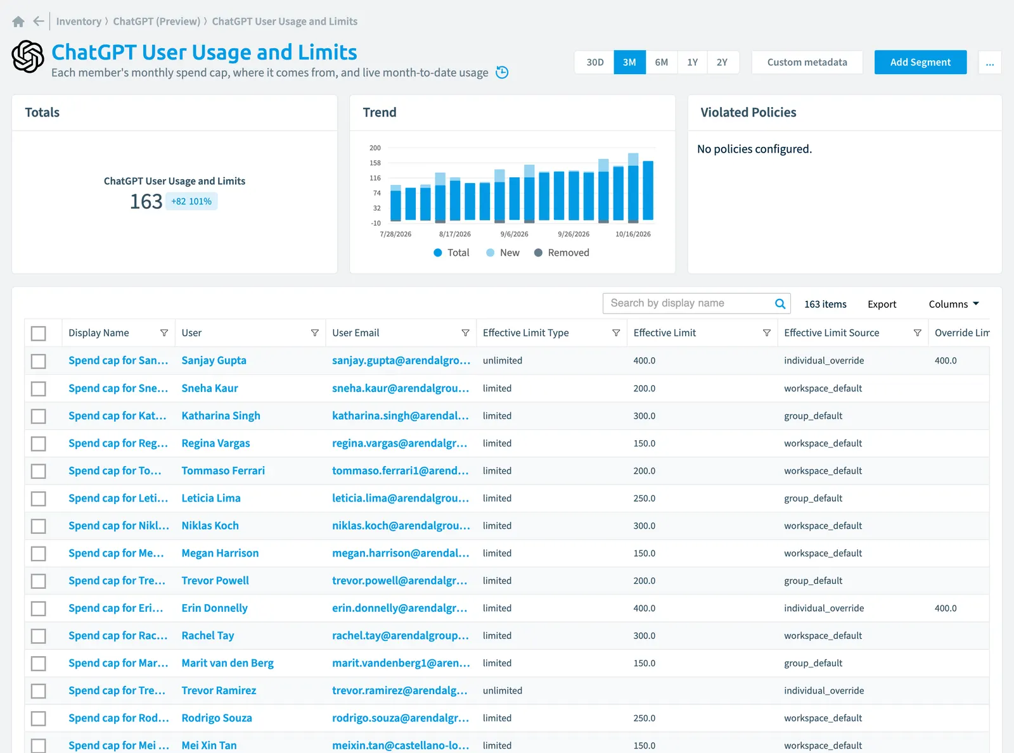Choose the 2Y time range
The image size is (1014, 753).
[x=722, y=62]
